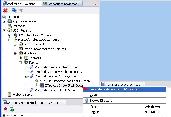Click the Currency Exchange Rates service icon
The image size is (171, 117).
[x=31, y=72]
